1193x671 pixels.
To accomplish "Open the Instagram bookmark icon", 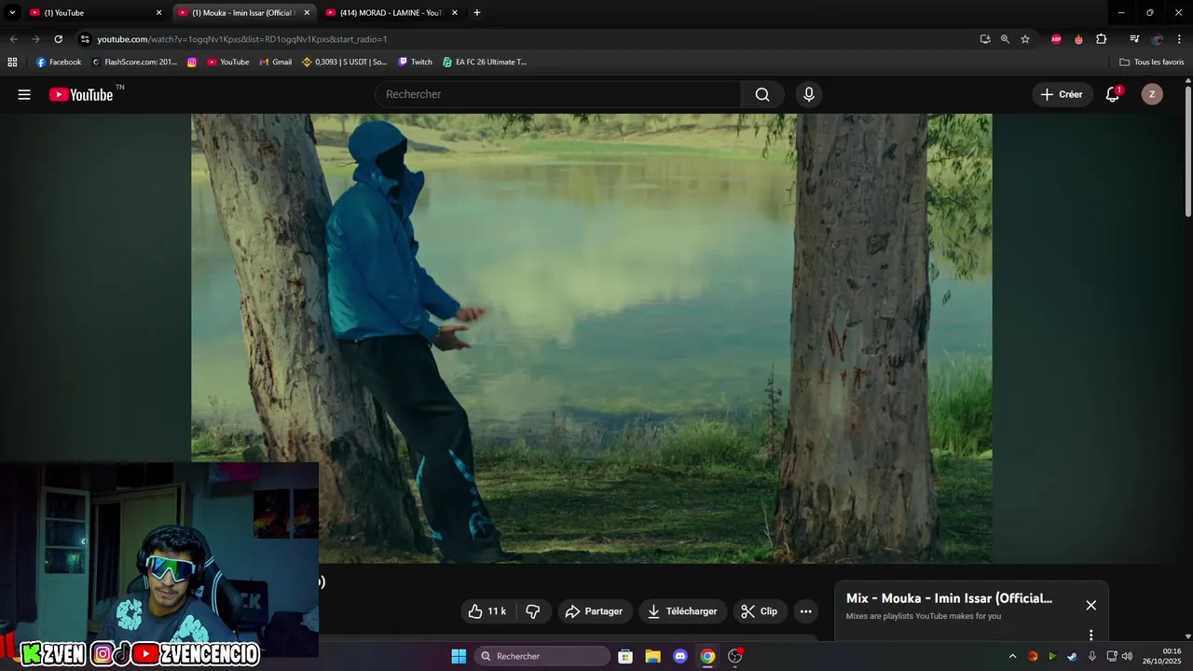I will (192, 62).
